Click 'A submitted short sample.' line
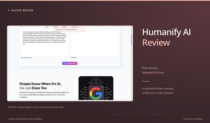Viewport: 210px width, 123px height. [158, 88]
